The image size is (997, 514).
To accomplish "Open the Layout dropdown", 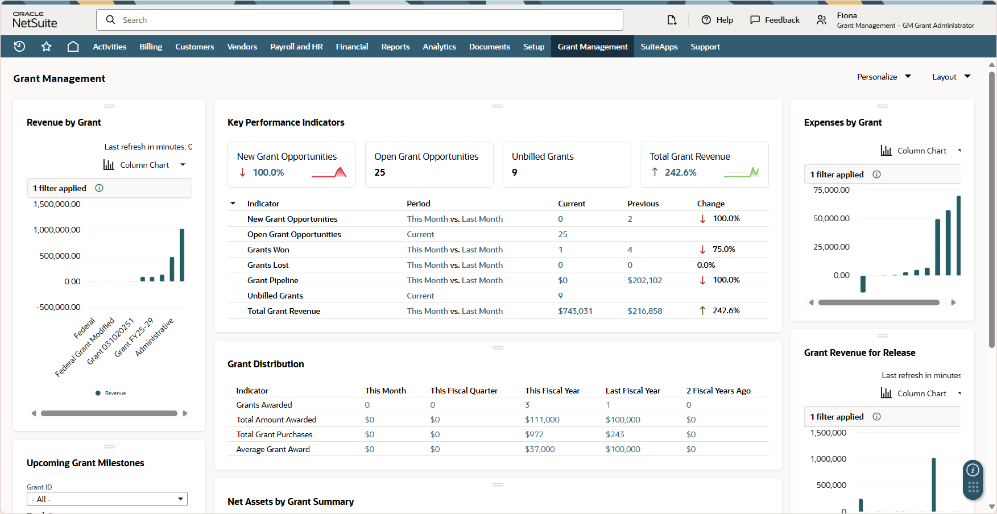I will [950, 76].
